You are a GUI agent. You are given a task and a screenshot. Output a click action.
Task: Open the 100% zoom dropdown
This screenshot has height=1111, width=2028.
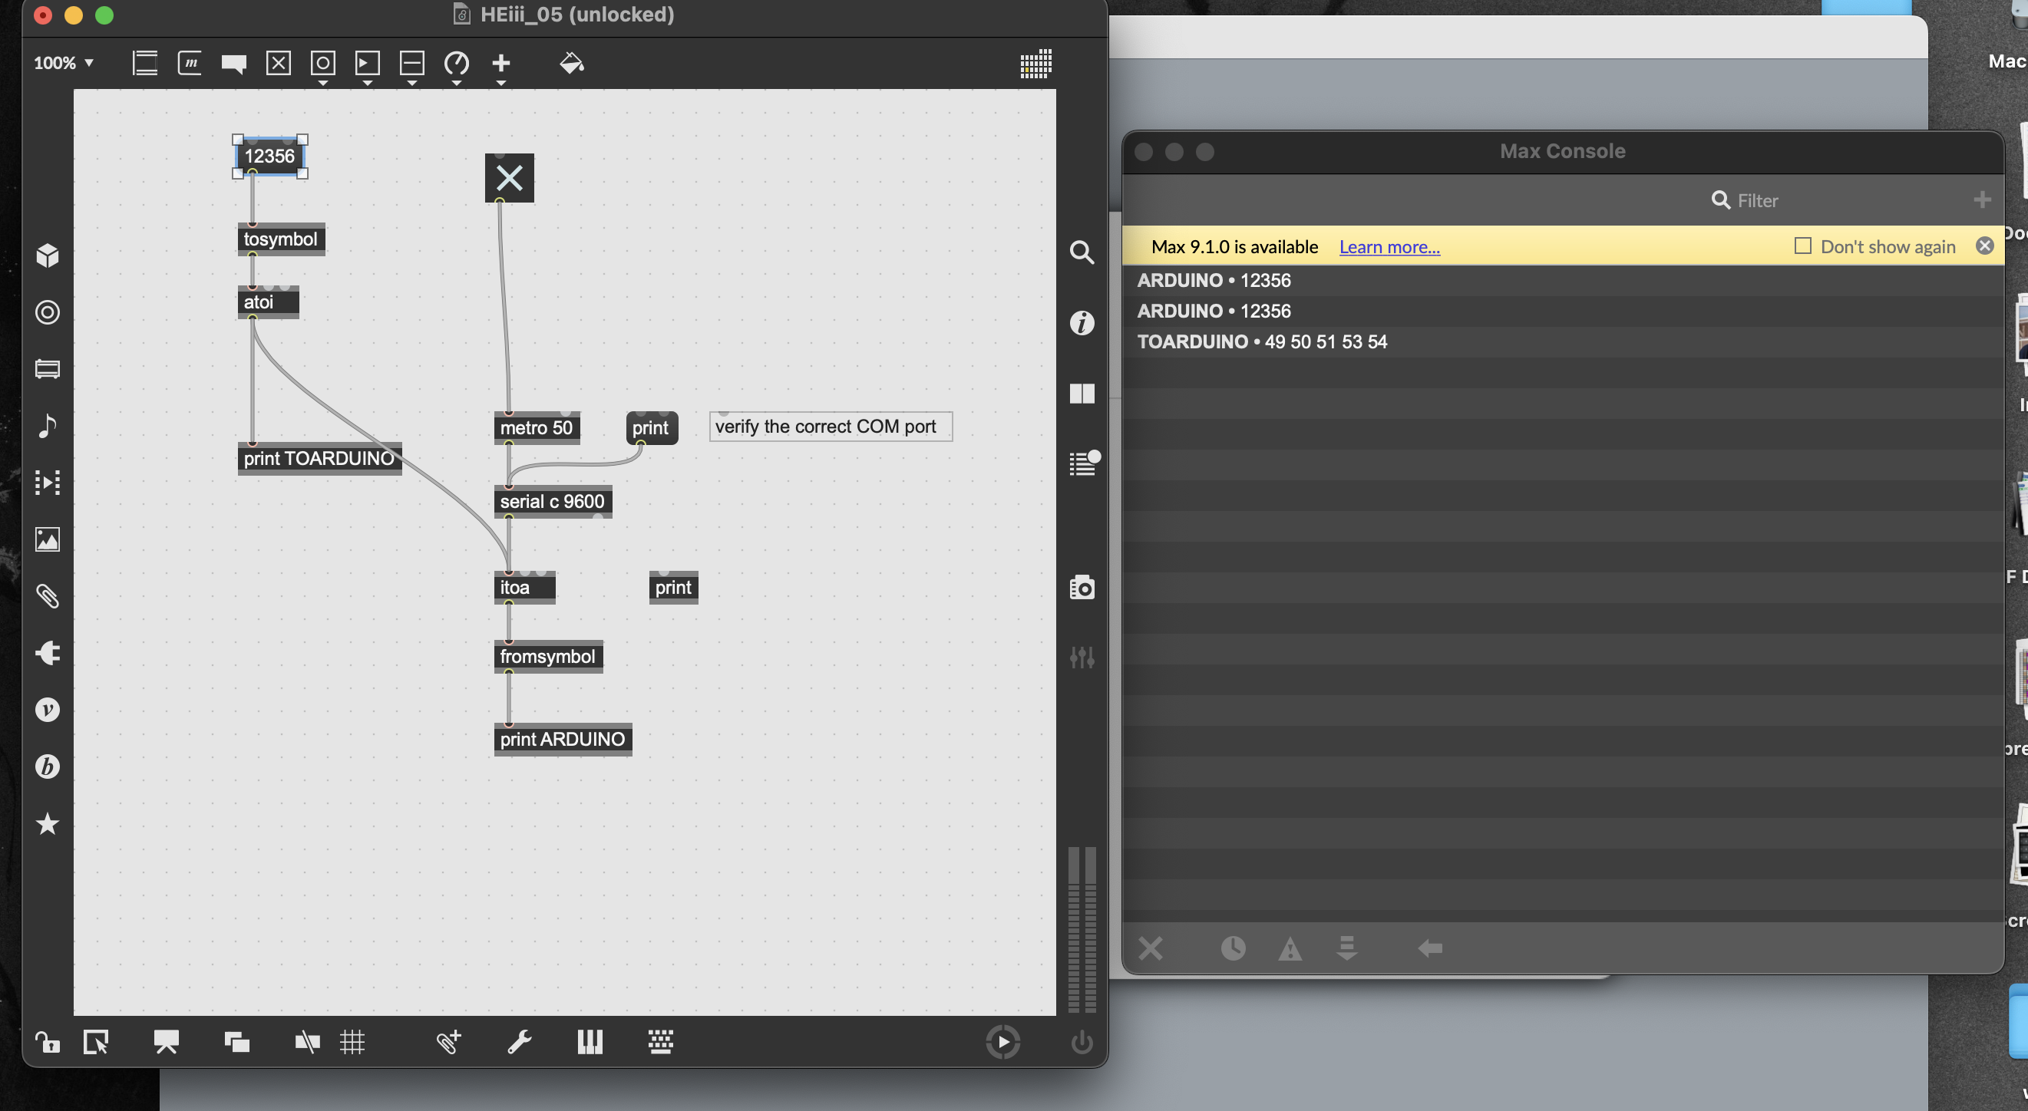[64, 63]
